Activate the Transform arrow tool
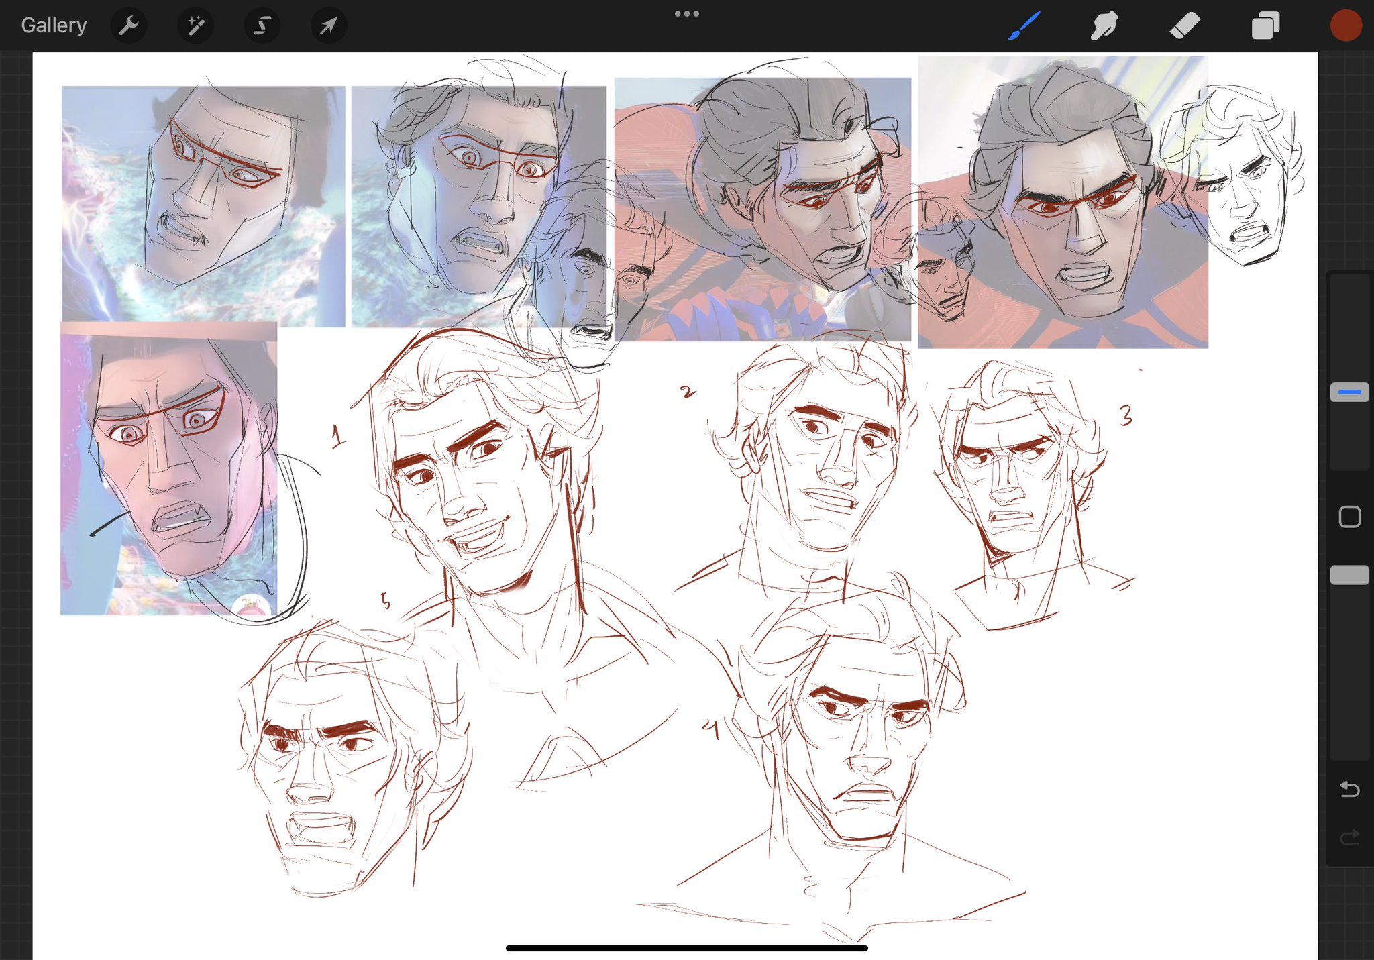This screenshot has width=1374, height=960. tap(329, 26)
